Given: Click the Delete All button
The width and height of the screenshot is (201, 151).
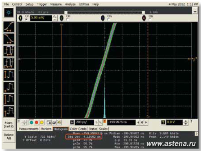Looking at the screenshot, I should click(x=9, y=136).
